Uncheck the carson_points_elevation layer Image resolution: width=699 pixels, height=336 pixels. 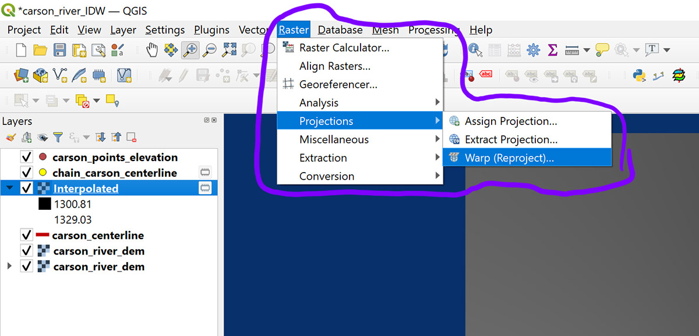tap(26, 157)
